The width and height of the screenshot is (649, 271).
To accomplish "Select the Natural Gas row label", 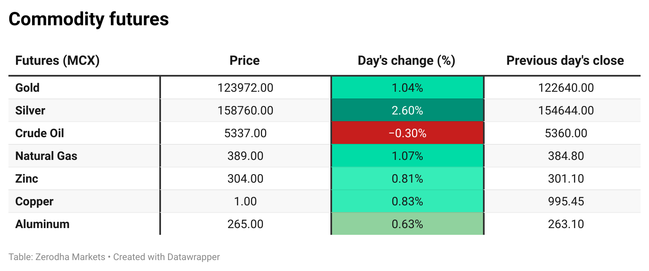I will (x=46, y=156).
